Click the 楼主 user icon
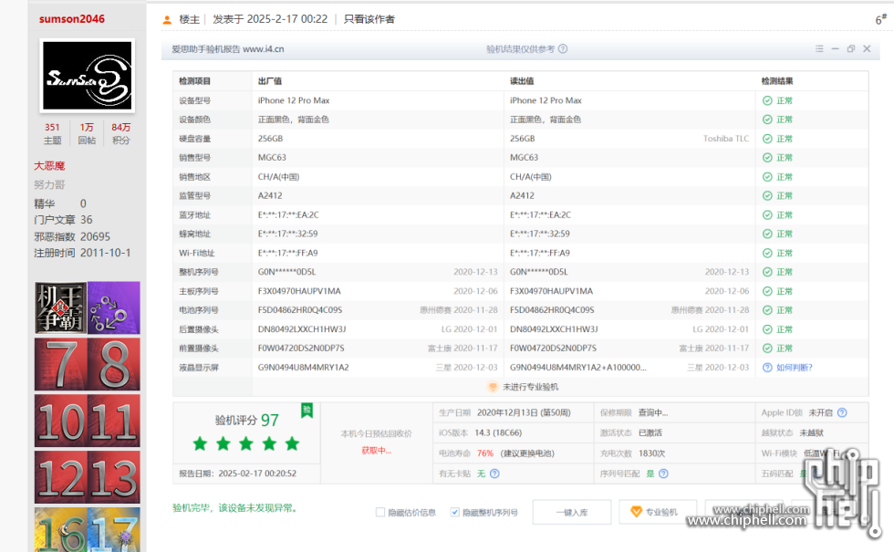894x552 pixels. tap(167, 19)
